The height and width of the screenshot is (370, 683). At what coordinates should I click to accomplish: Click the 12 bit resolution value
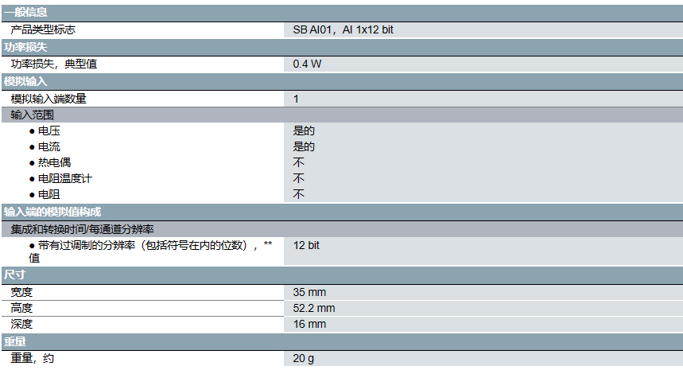(x=306, y=245)
